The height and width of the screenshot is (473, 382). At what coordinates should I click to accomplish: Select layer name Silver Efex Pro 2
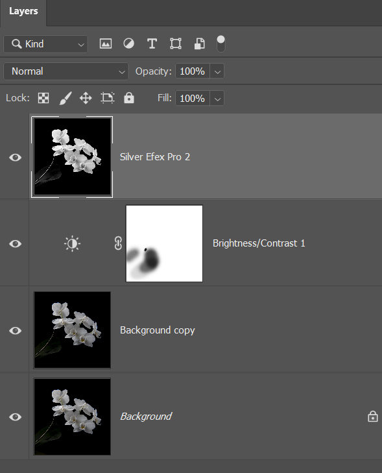[x=155, y=157]
